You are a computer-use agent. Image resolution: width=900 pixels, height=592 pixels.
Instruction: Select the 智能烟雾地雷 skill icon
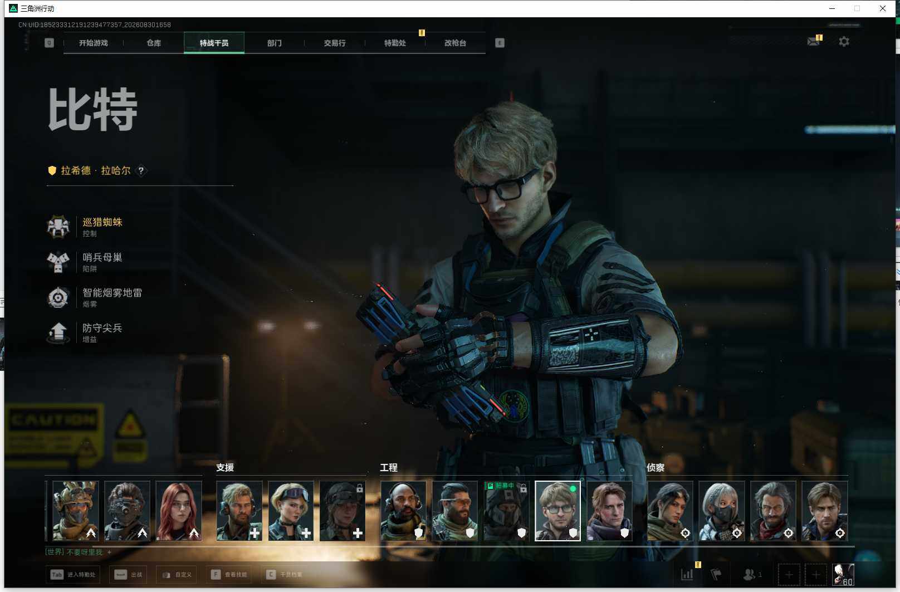pyautogui.click(x=58, y=297)
